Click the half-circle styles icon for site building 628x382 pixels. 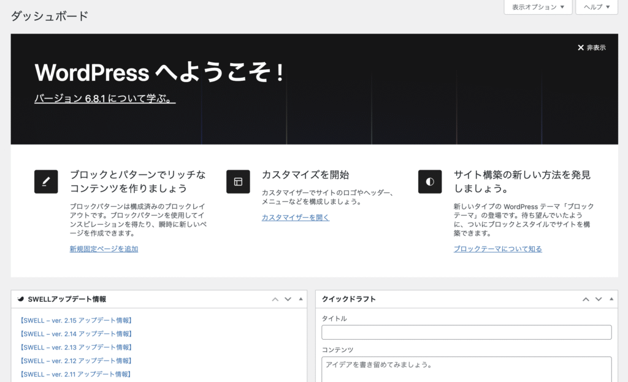pos(430,181)
